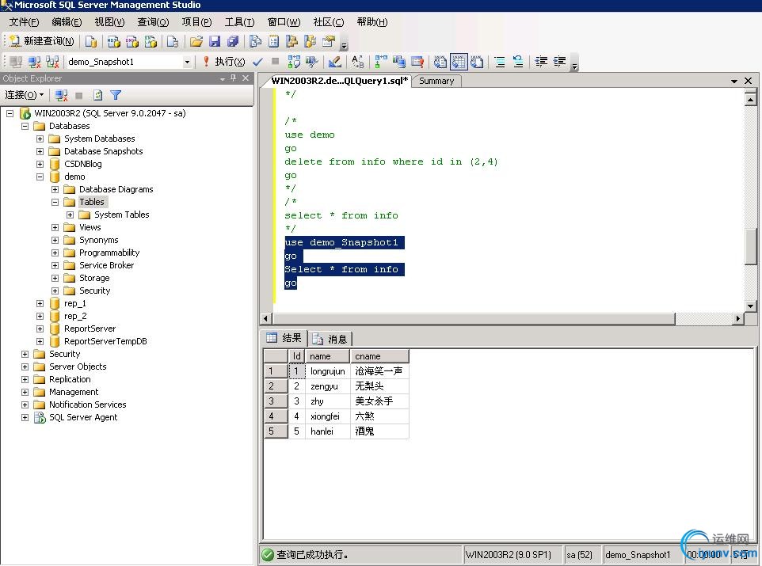The image size is (762, 566).
Task: Open Design Query in Editor
Action: click(x=334, y=62)
